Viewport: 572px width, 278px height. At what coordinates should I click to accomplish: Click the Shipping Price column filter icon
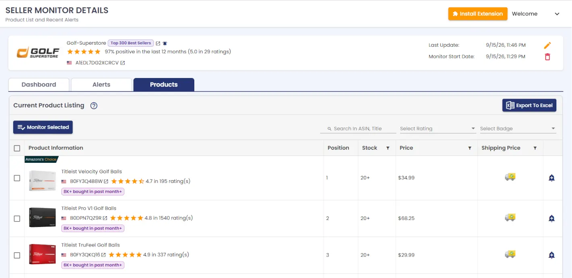[535, 148]
